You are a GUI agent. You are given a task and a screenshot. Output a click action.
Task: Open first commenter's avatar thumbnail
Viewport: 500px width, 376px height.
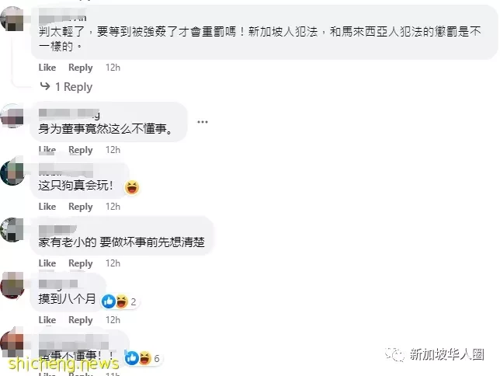click(x=12, y=19)
